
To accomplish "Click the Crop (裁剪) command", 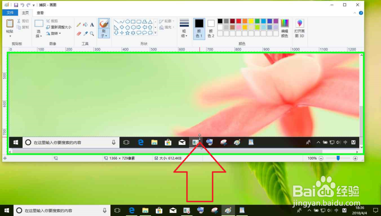I will [x=52, y=21].
